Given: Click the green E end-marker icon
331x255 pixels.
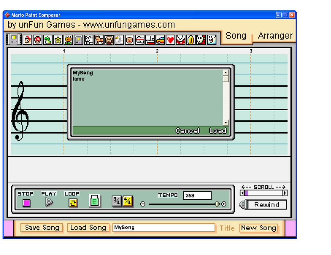Looking at the screenshot, I should point(94,201).
